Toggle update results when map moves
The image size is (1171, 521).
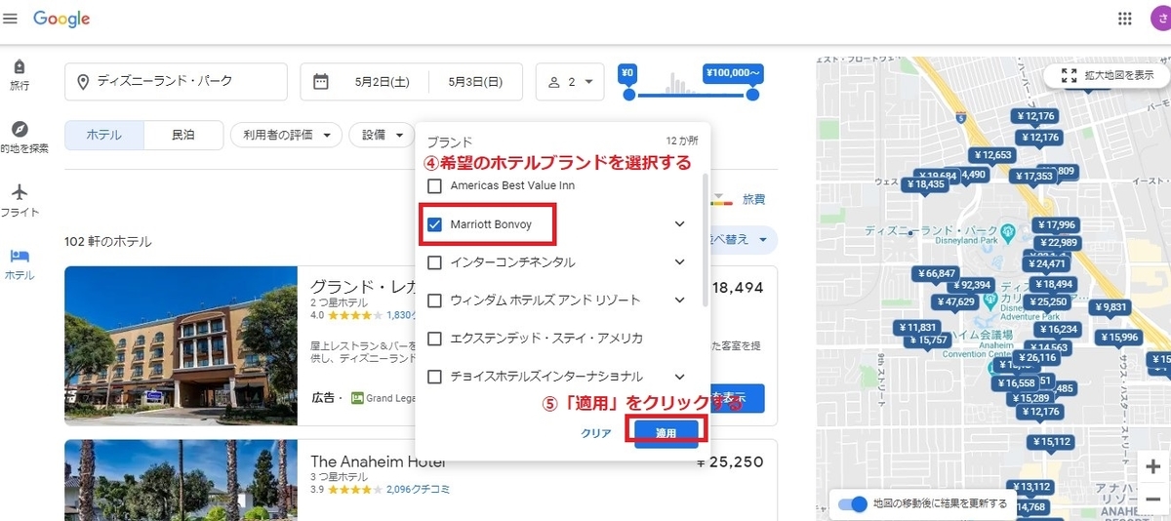[853, 503]
